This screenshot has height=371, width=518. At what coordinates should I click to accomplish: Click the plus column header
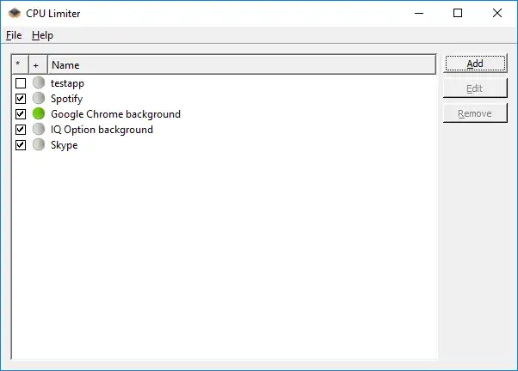point(39,65)
